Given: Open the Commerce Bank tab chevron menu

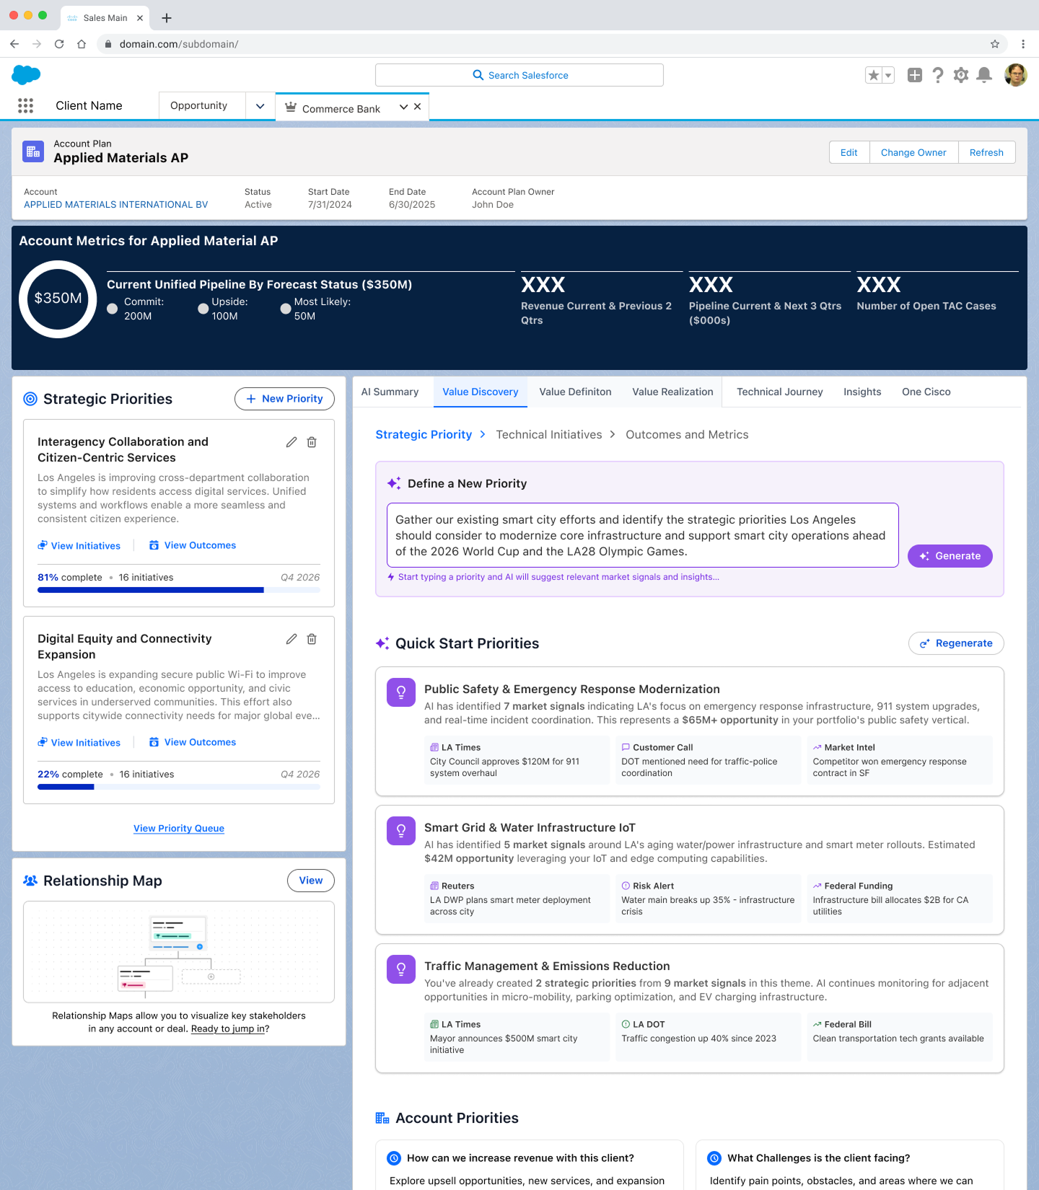Looking at the screenshot, I should point(403,107).
